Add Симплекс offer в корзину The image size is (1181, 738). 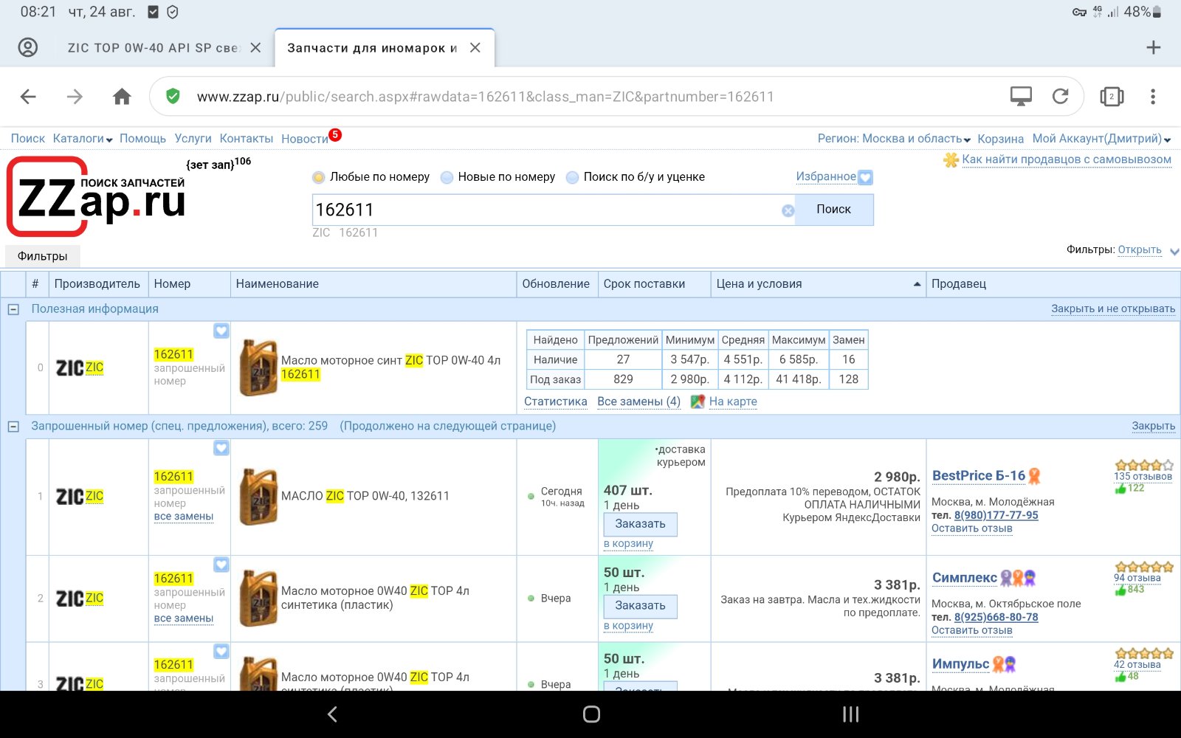tap(628, 626)
